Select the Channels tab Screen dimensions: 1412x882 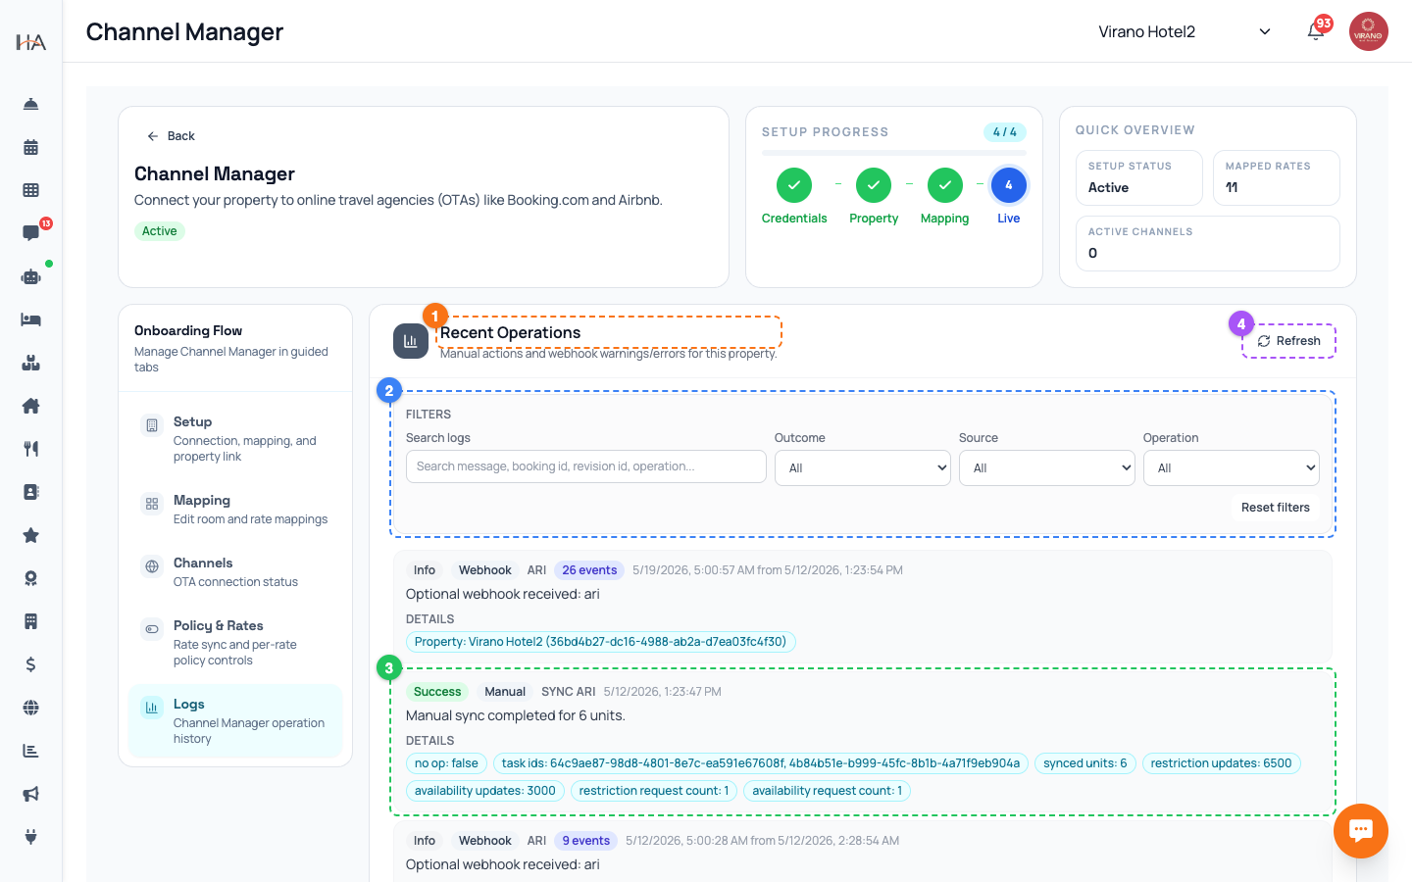(235, 571)
